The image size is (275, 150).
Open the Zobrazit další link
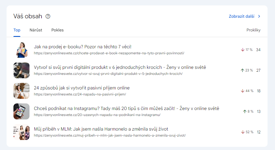[241, 16]
